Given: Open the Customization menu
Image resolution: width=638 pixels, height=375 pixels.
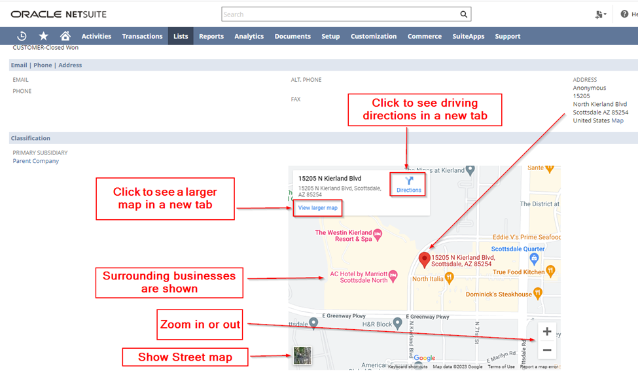Looking at the screenshot, I should tap(374, 36).
